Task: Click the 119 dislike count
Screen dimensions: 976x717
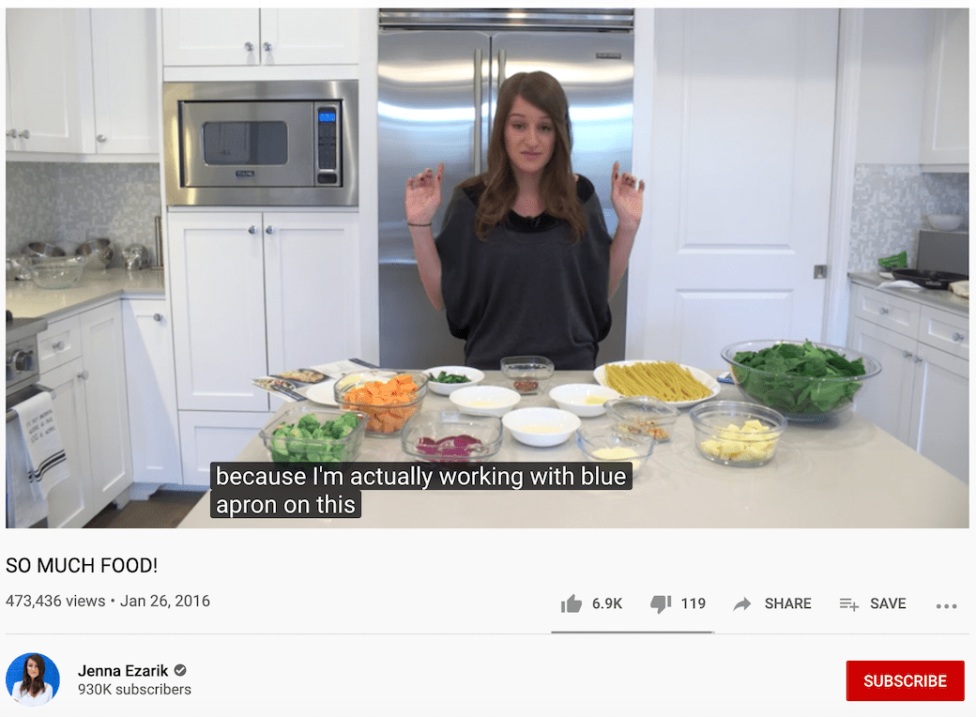Action: click(x=693, y=603)
